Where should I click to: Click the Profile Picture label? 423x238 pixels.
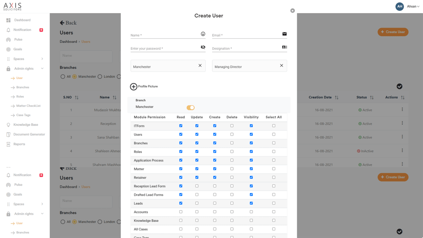[148, 87]
